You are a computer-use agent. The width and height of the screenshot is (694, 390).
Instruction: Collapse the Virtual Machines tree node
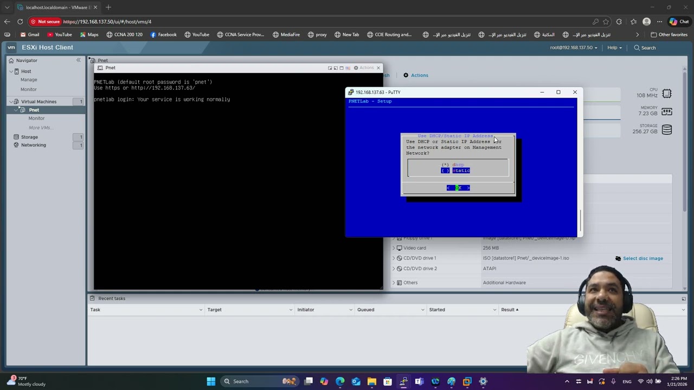click(10, 102)
